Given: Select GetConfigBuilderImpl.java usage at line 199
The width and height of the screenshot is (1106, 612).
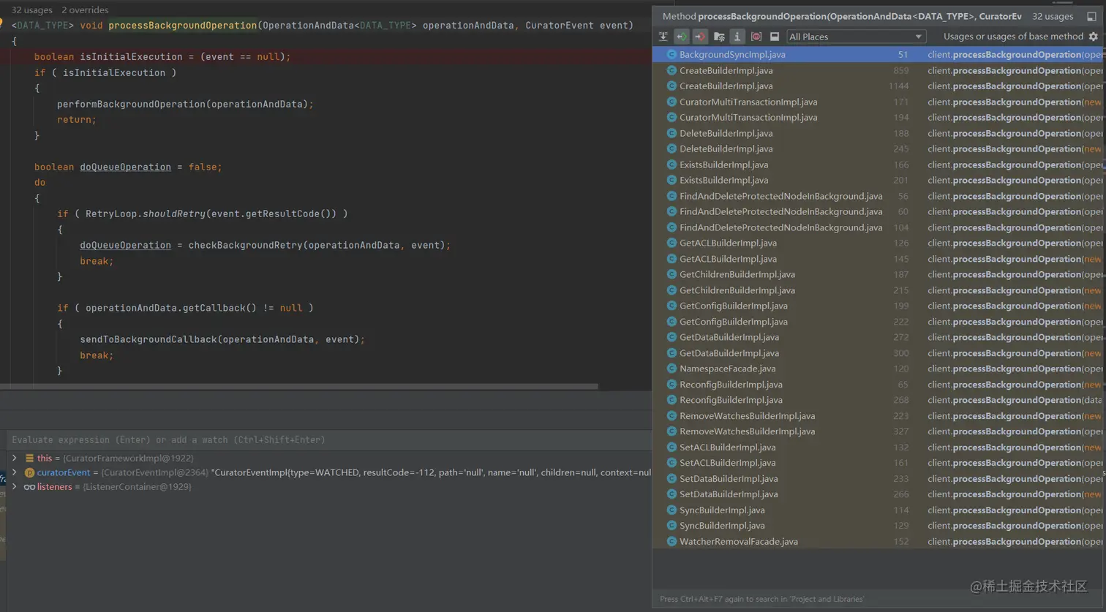Looking at the screenshot, I should 879,306.
